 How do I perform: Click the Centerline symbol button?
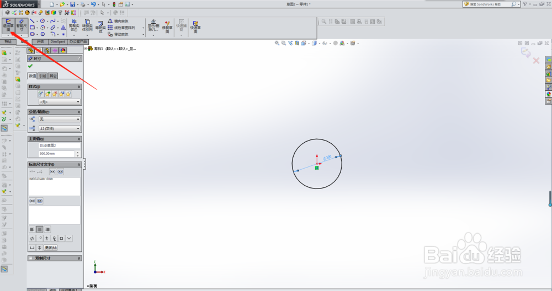54,238
